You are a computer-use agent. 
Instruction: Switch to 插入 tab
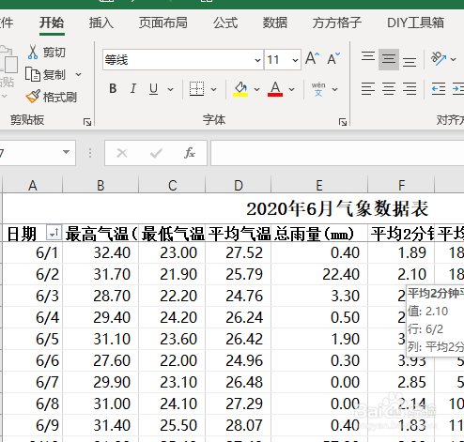click(x=101, y=23)
